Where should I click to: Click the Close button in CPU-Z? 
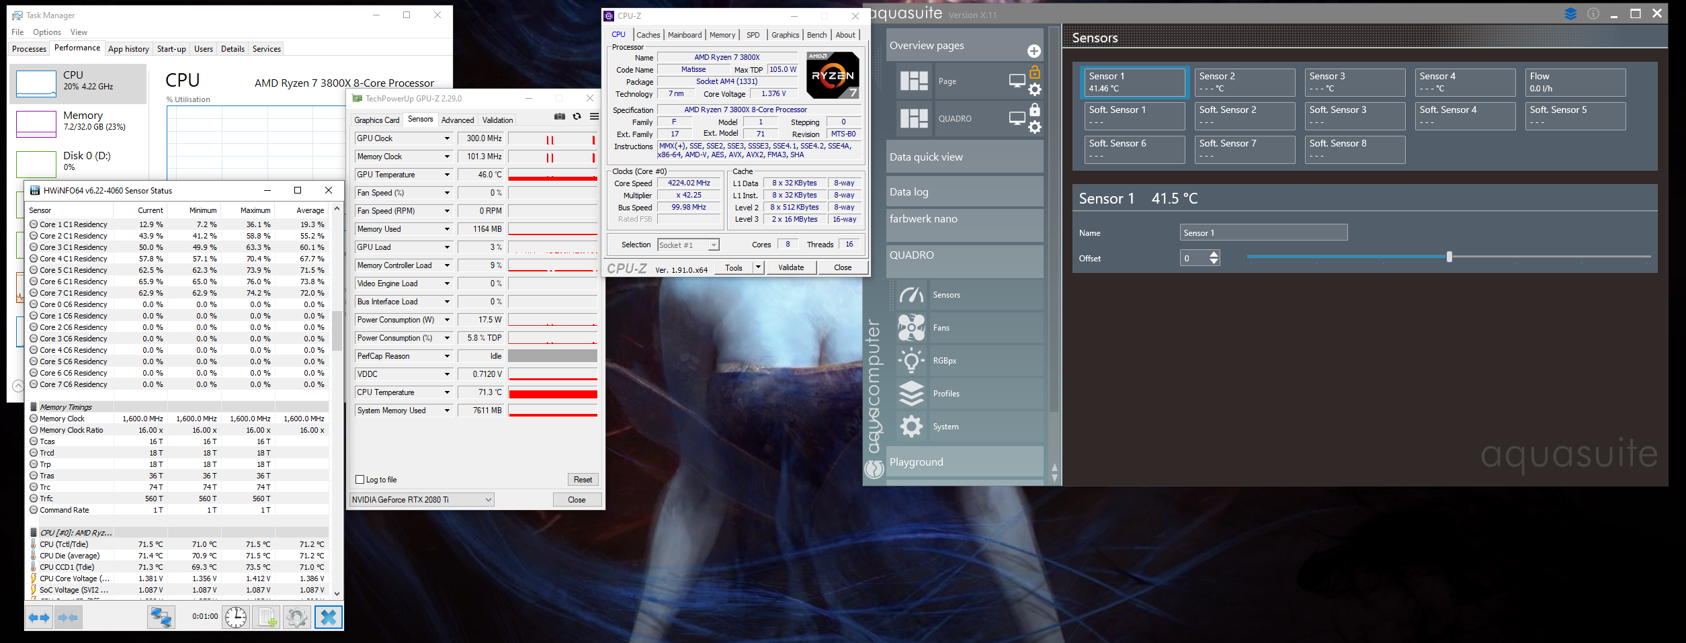click(843, 267)
